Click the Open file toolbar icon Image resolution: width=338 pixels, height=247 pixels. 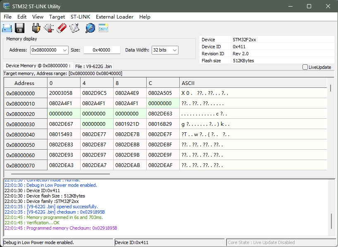click(7, 28)
